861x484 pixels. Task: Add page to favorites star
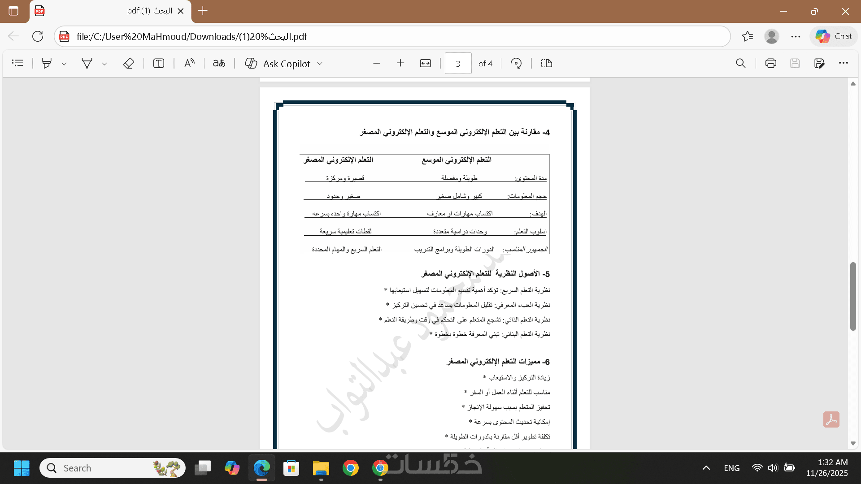pyautogui.click(x=748, y=36)
